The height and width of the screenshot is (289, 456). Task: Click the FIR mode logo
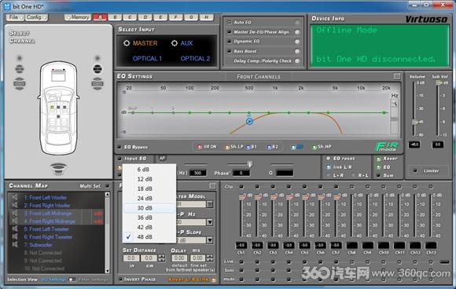386,146
